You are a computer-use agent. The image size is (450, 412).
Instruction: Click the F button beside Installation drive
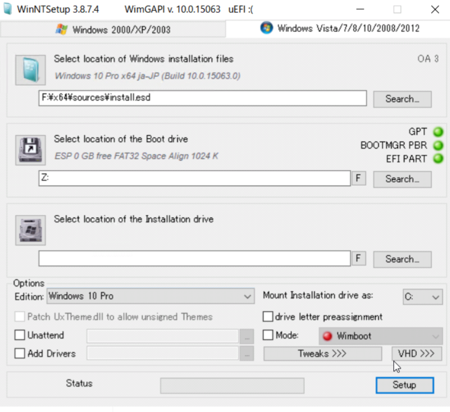coord(359,258)
